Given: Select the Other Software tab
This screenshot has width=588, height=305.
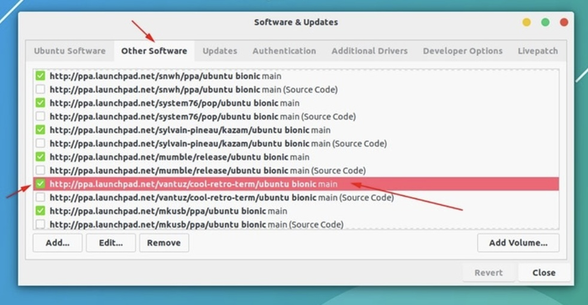Looking at the screenshot, I should (x=154, y=51).
